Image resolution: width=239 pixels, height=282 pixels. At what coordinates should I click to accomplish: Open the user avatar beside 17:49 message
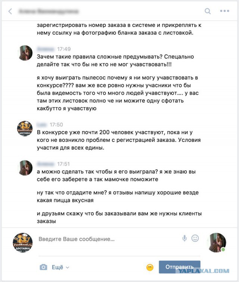tap(25, 53)
